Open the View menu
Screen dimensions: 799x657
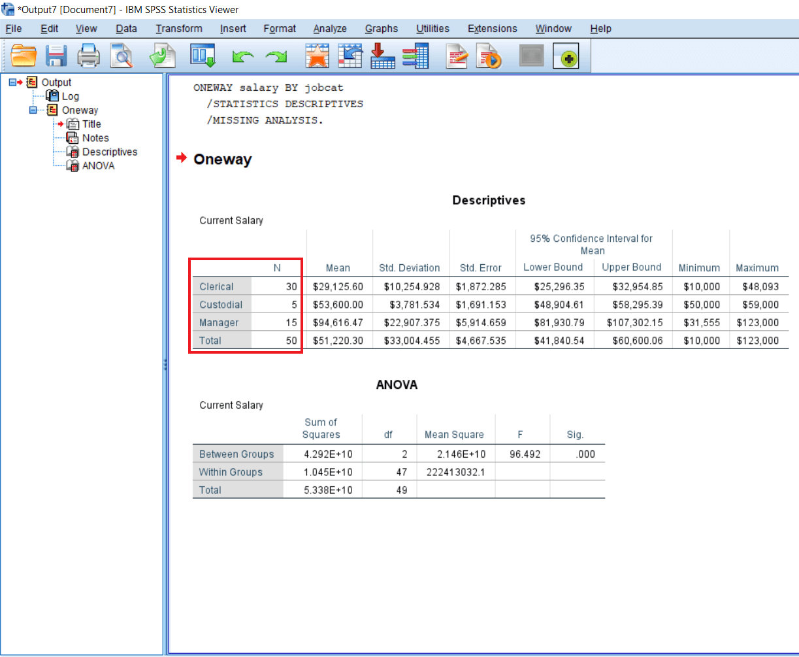click(86, 29)
